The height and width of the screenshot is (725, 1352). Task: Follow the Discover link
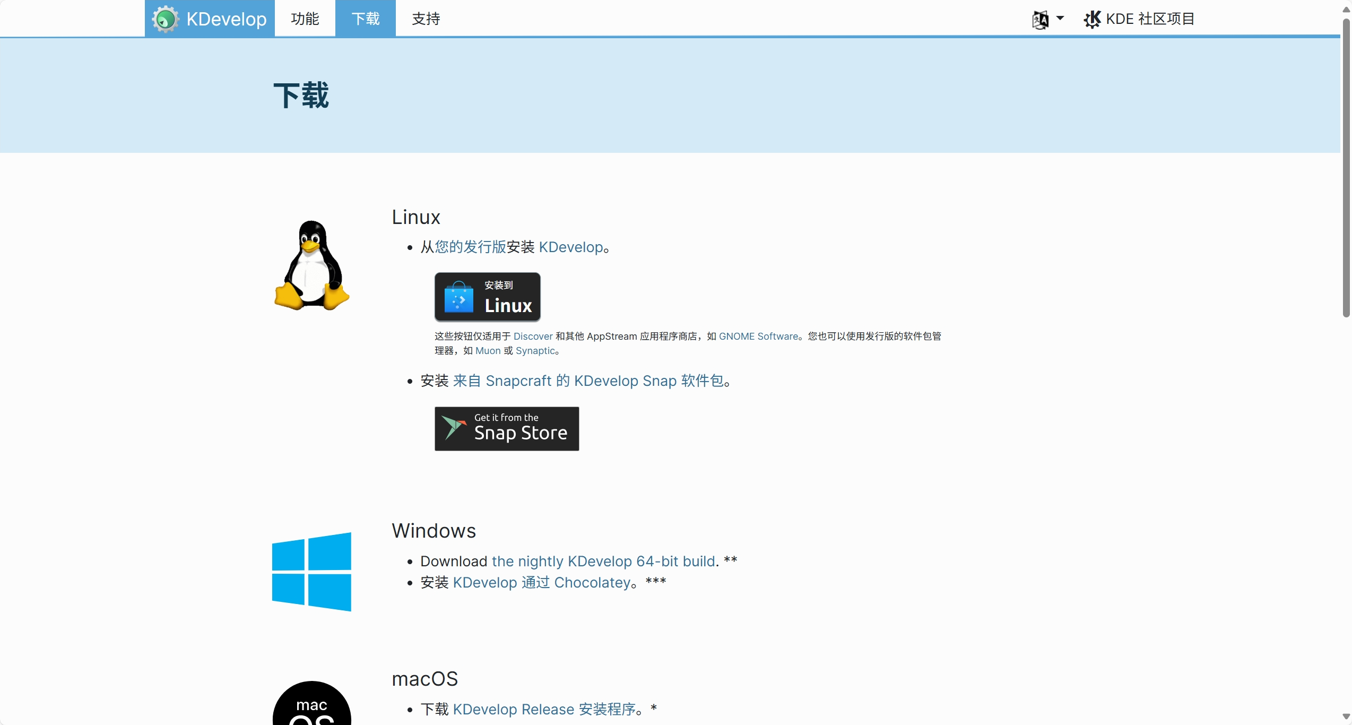pyautogui.click(x=533, y=336)
